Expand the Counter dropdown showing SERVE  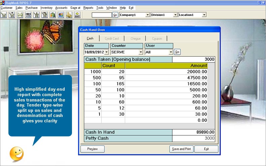(141, 52)
